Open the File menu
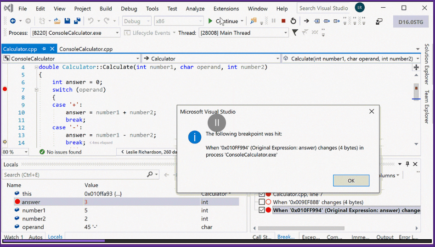Screen dimensions: 435x247 click(23, 9)
